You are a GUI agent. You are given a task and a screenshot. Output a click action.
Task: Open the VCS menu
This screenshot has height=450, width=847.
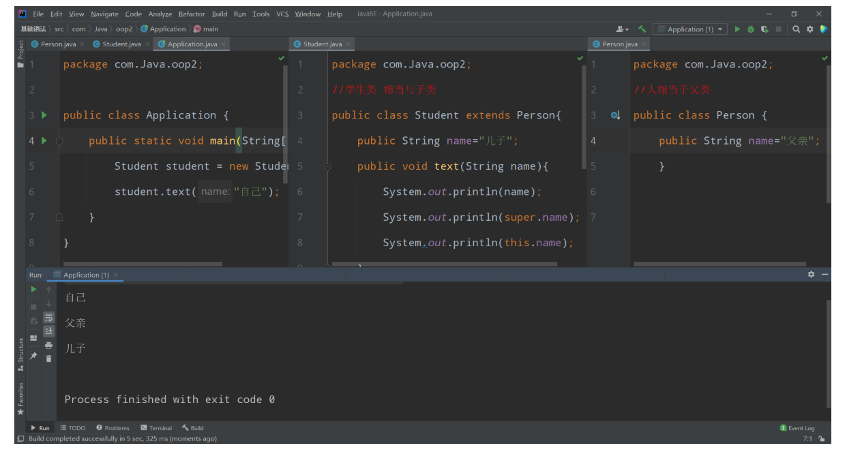pyautogui.click(x=282, y=14)
